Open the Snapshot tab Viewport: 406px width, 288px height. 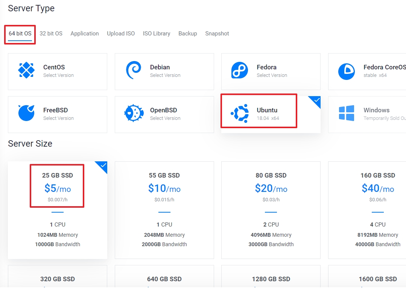(217, 34)
